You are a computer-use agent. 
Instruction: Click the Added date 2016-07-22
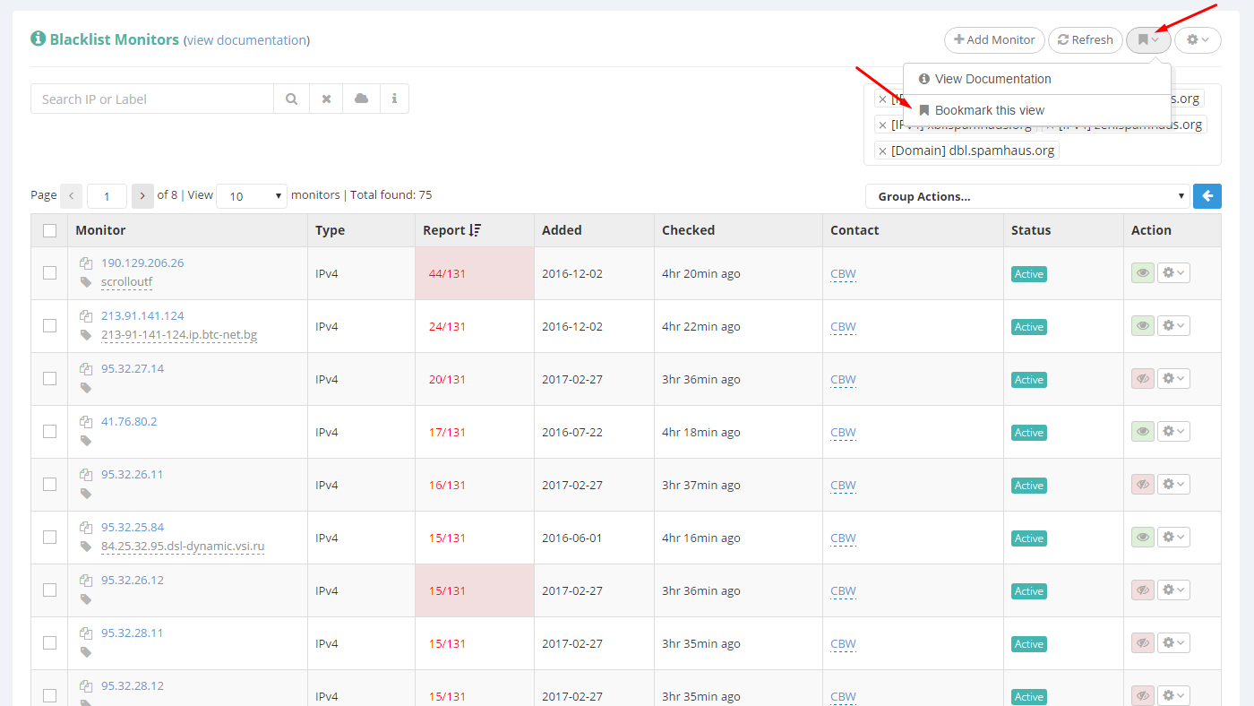pyautogui.click(x=572, y=432)
